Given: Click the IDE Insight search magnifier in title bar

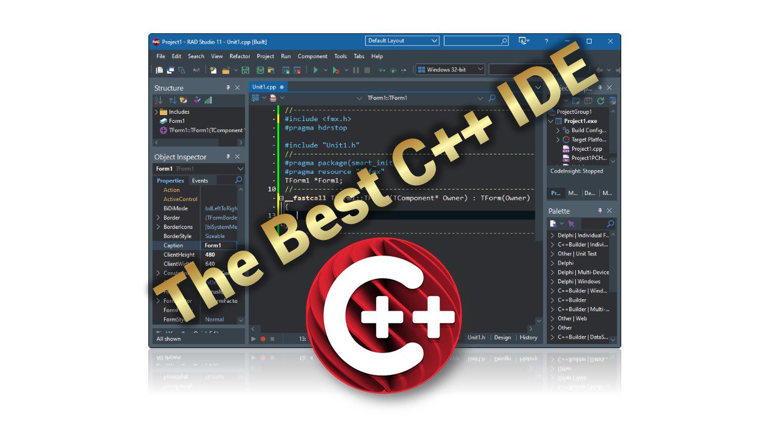Looking at the screenshot, I should point(504,41).
